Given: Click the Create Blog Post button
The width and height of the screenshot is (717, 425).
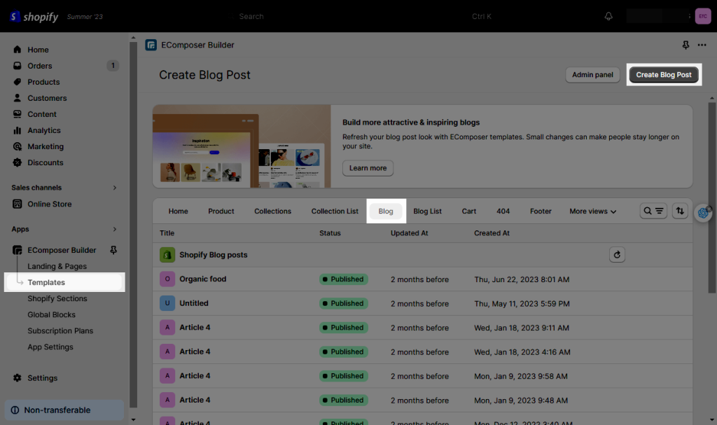Looking at the screenshot, I should (x=664, y=75).
